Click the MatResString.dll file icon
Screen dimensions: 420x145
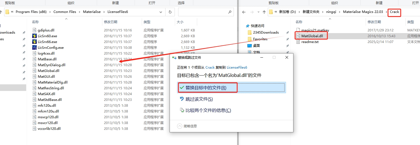pos(34,88)
